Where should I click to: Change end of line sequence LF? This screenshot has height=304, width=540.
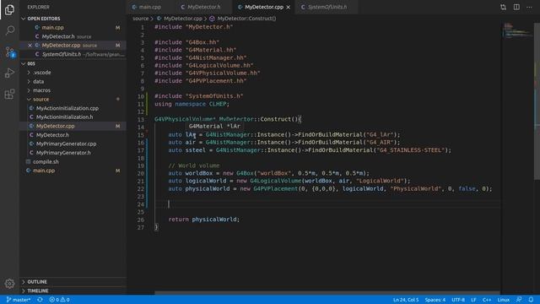tap(473, 300)
